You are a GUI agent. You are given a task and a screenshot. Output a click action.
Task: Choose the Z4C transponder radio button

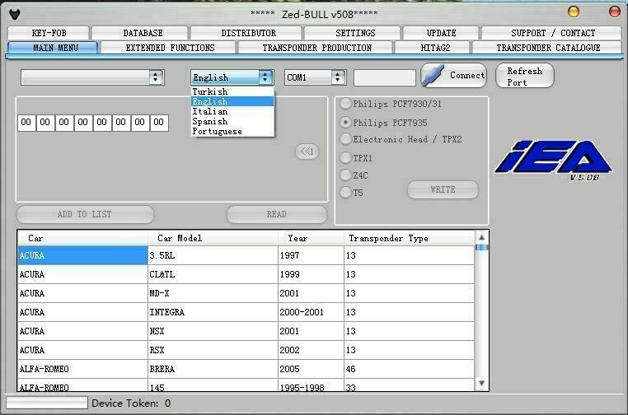click(345, 175)
